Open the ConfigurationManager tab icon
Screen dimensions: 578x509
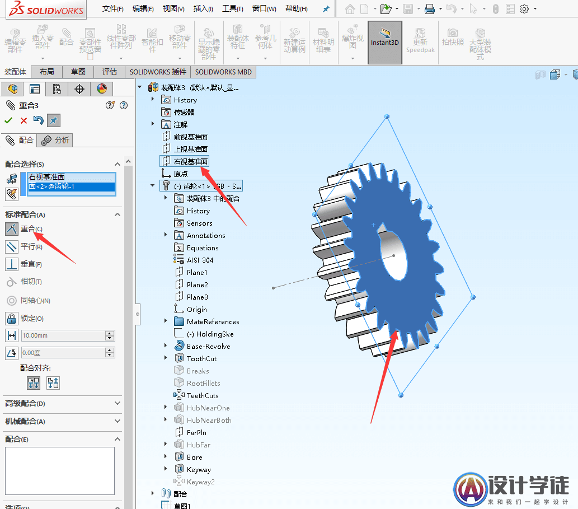coord(57,89)
